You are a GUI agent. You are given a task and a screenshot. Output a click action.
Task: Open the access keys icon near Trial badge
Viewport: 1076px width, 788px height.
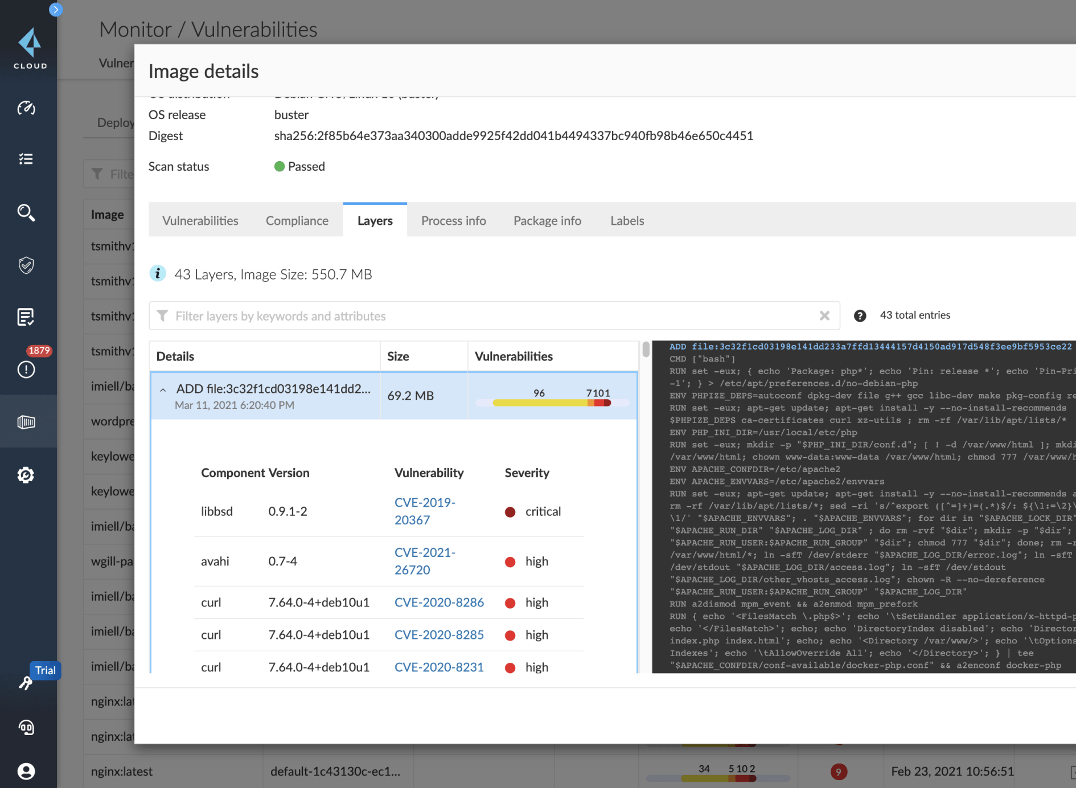coord(27,682)
